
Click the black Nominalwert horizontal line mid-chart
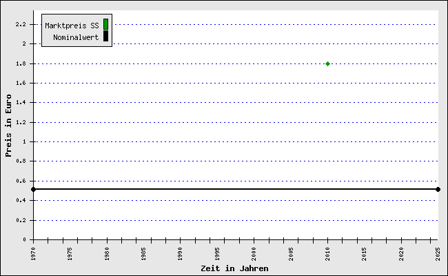(234, 189)
